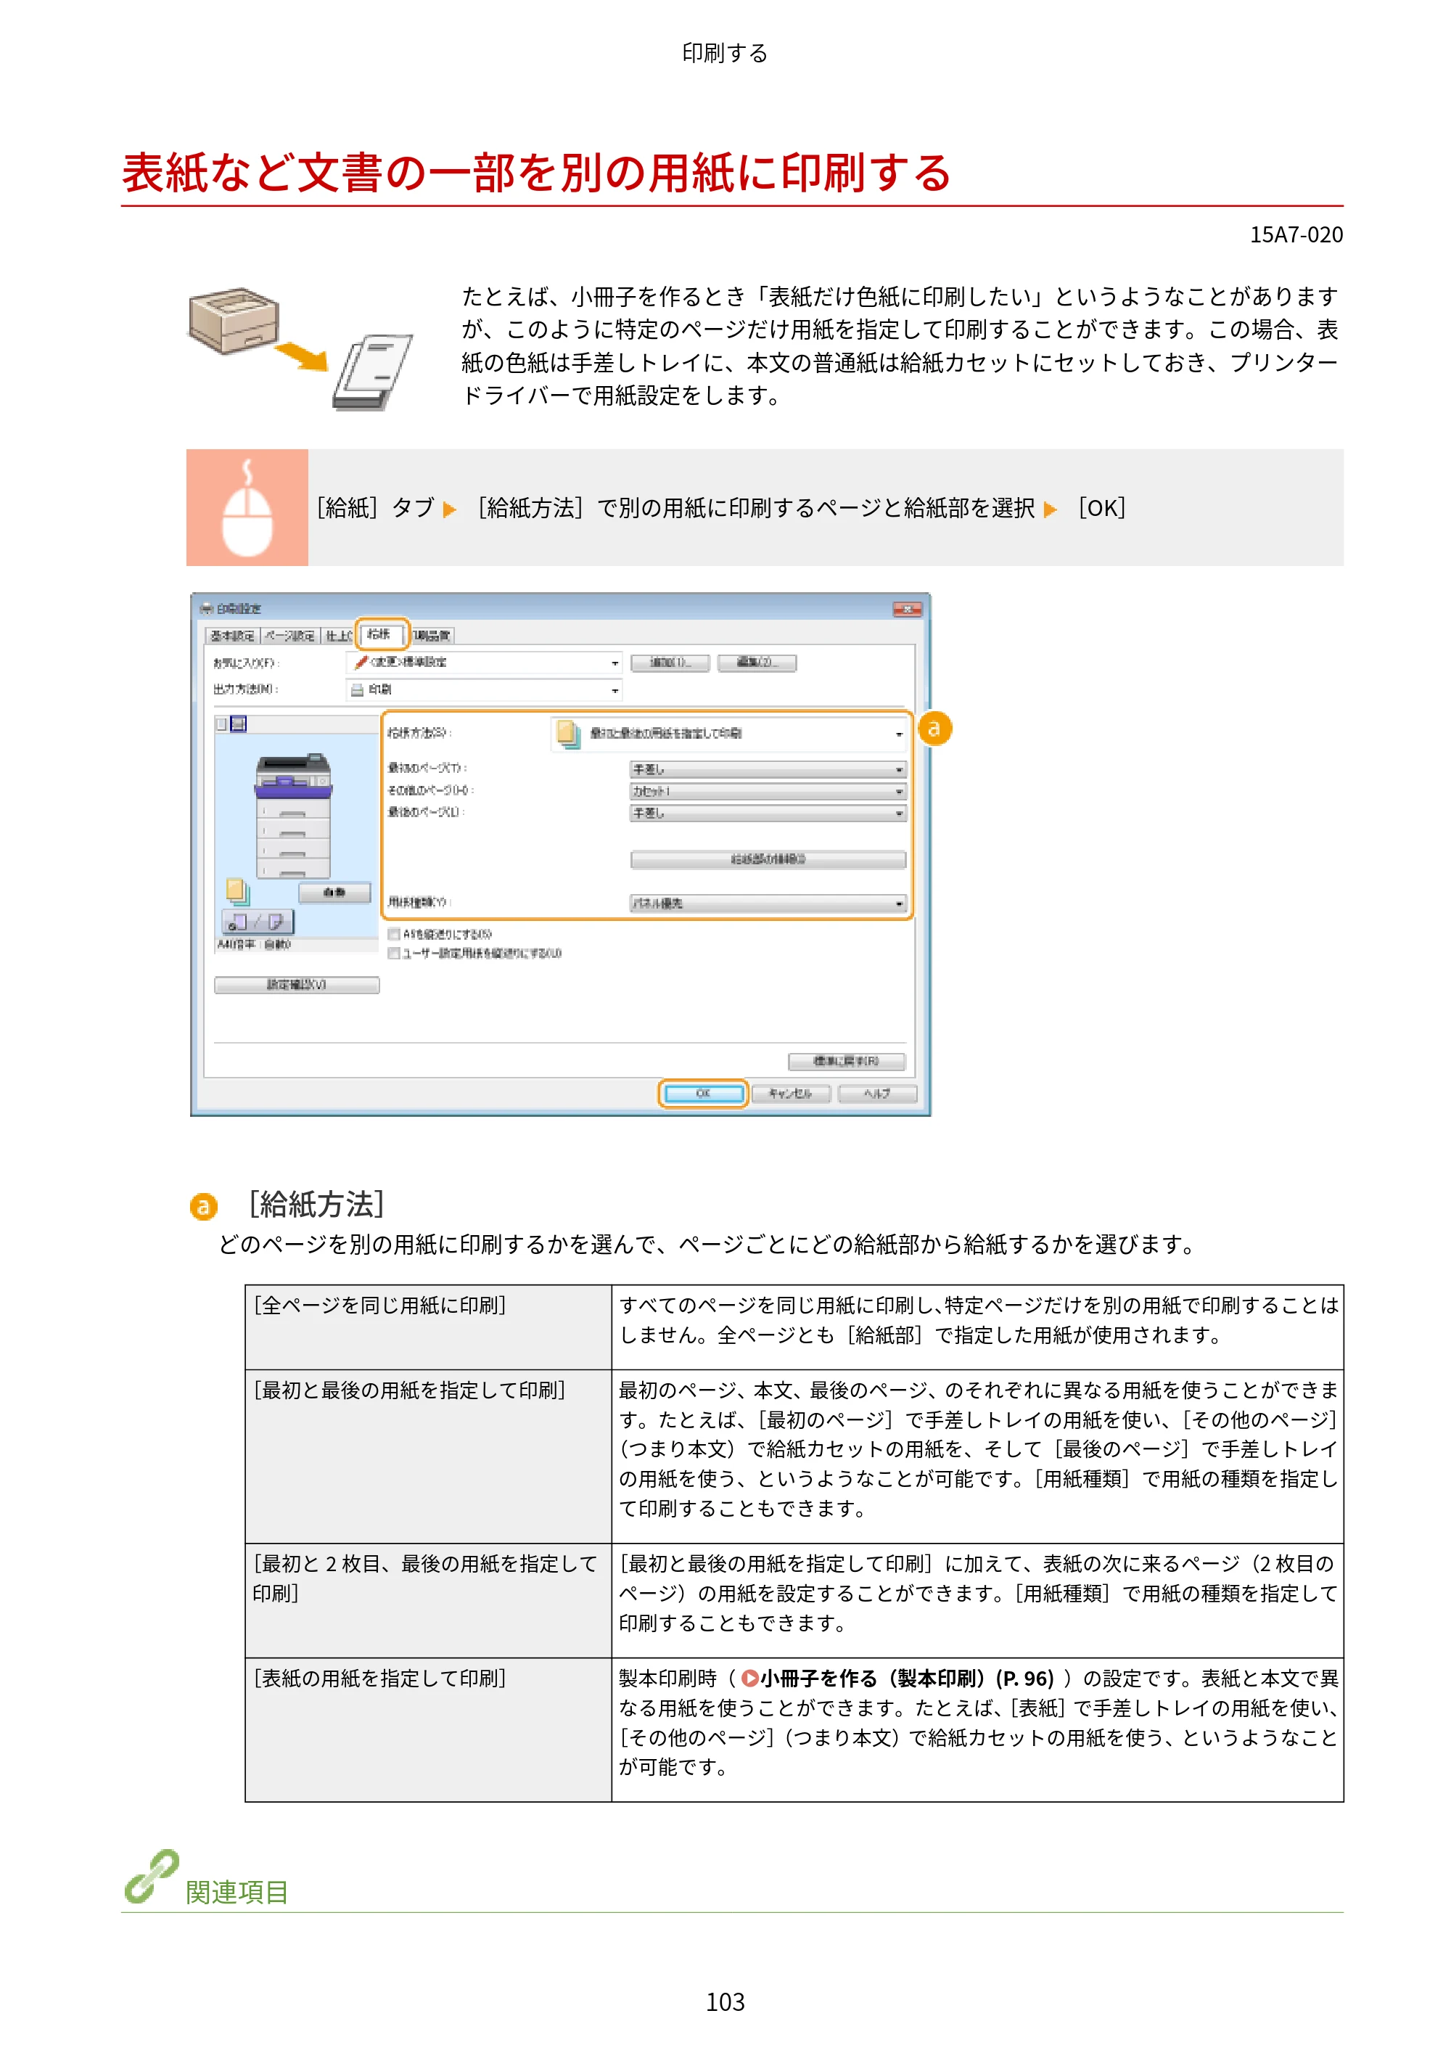Viewport: 1451px width, 2053px height.
Task: Switch to the 仕上げ tab
Action: point(339,636)
